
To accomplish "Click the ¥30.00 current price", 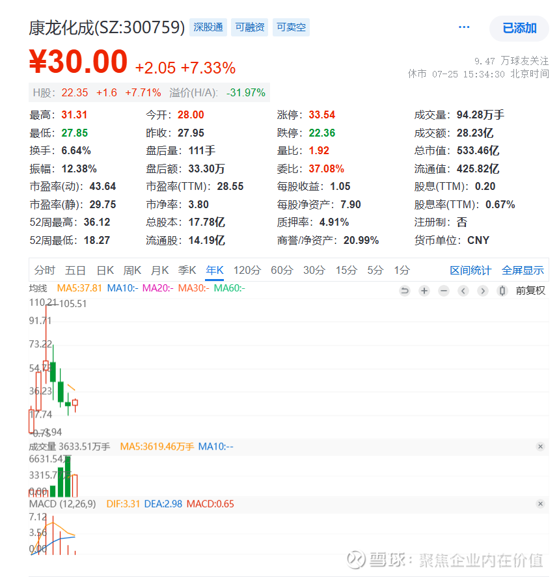I will tap(78, 61).
